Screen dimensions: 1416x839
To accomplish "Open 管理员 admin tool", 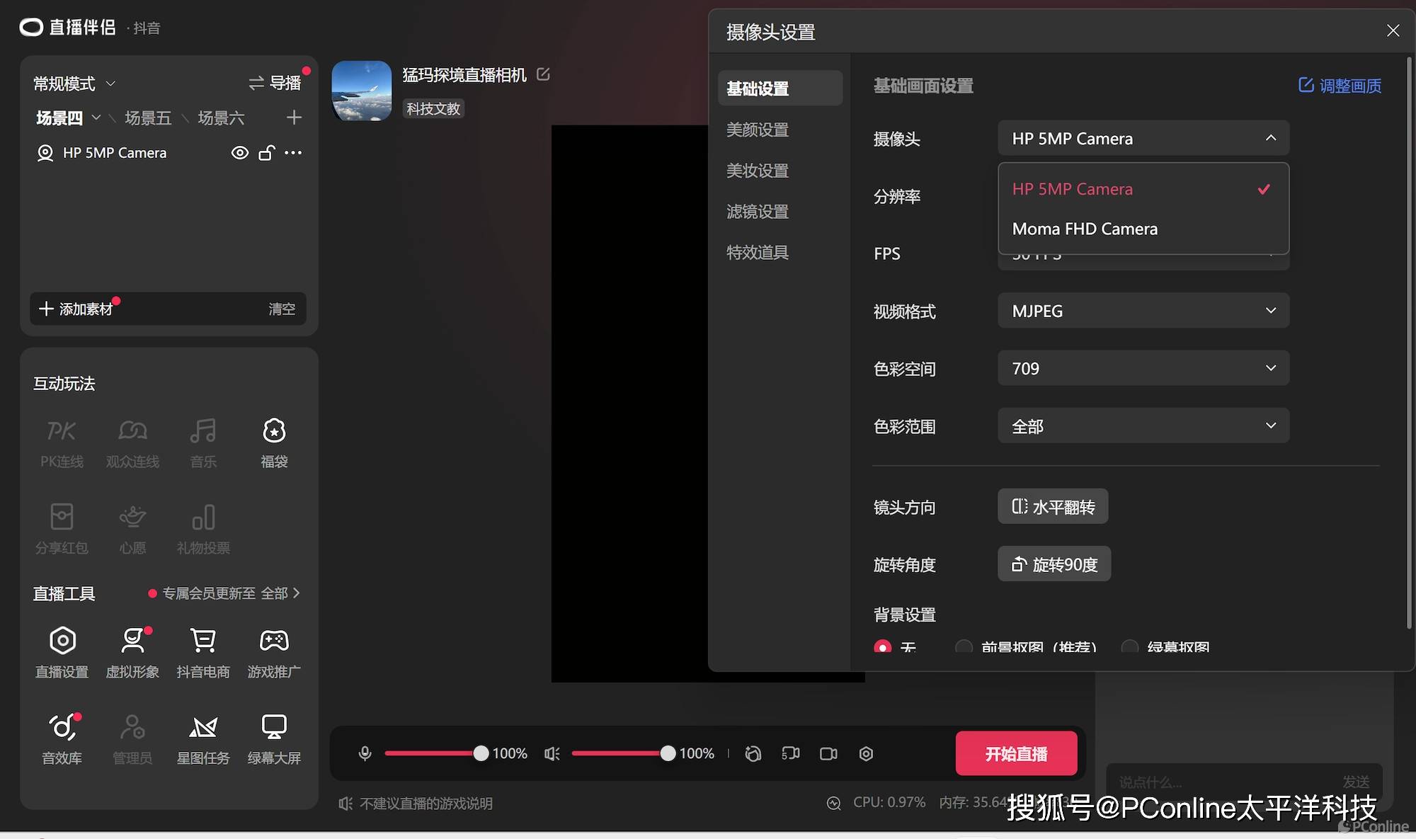I will [132, 739].
